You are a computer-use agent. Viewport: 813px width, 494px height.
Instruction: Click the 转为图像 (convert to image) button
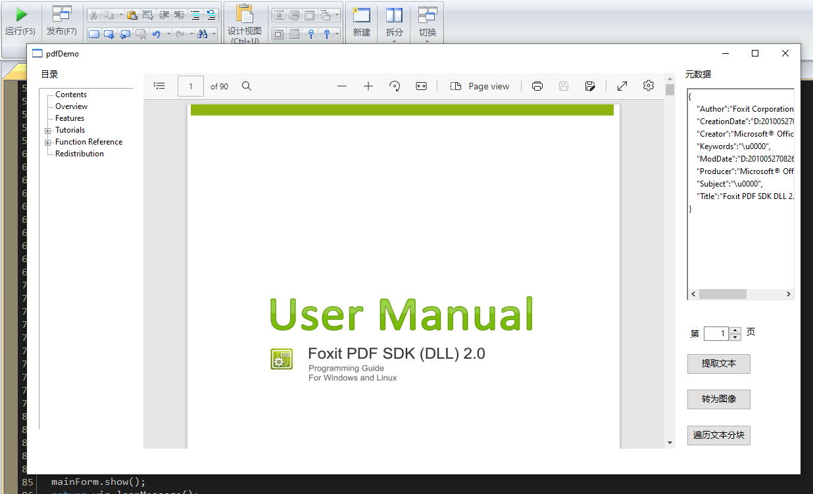719,399
